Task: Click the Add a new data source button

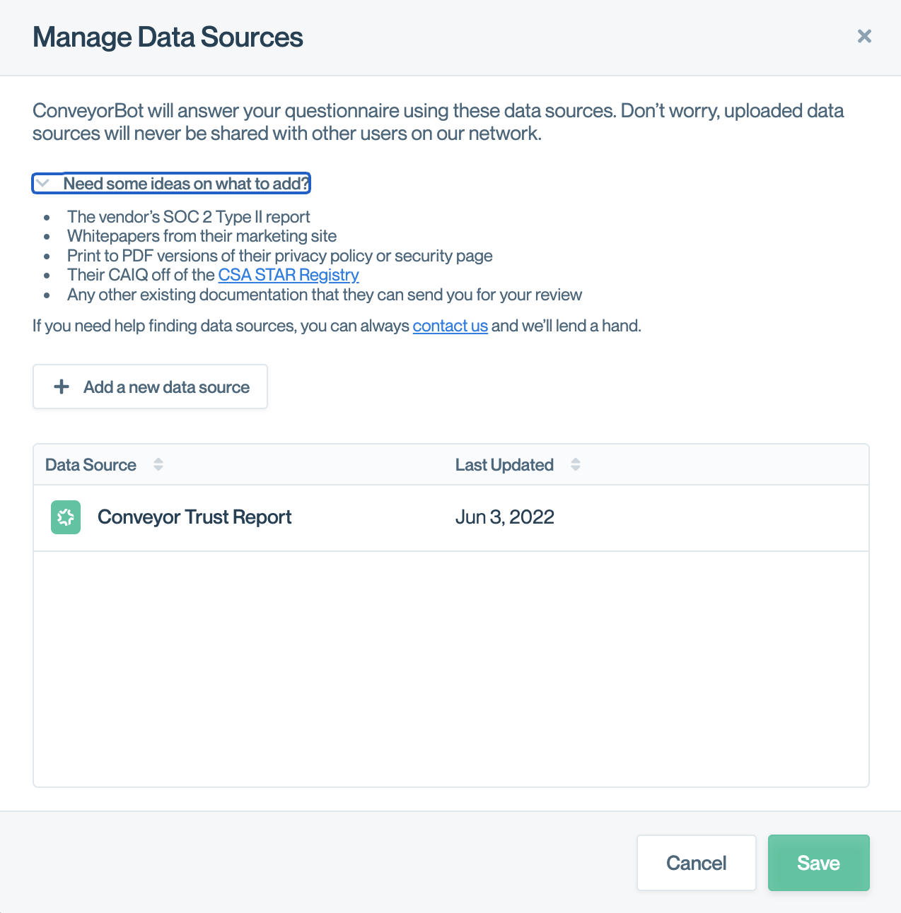Action: click(150, 387)
